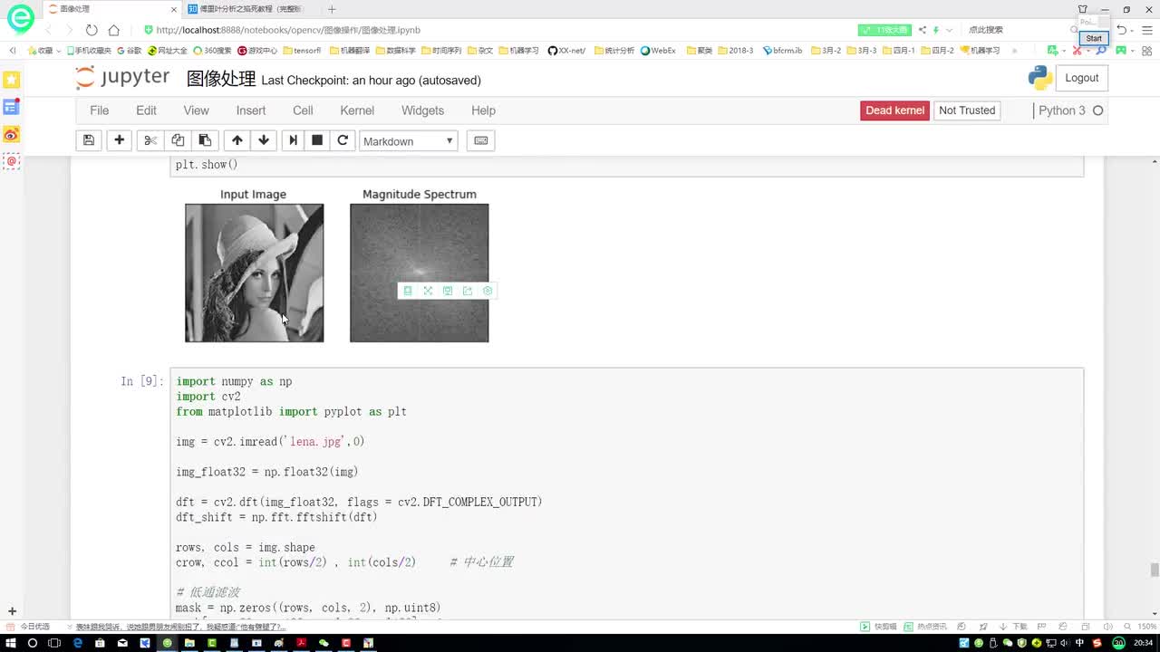Click the page vertical scrollbar thumb
Image resolution: width=1160 pixels, height=652 pixels.
pos(1154,570)
